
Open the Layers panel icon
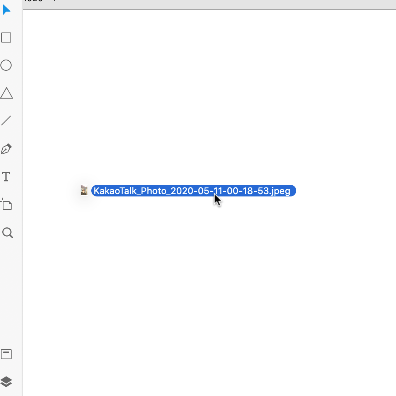pos(6,382)
